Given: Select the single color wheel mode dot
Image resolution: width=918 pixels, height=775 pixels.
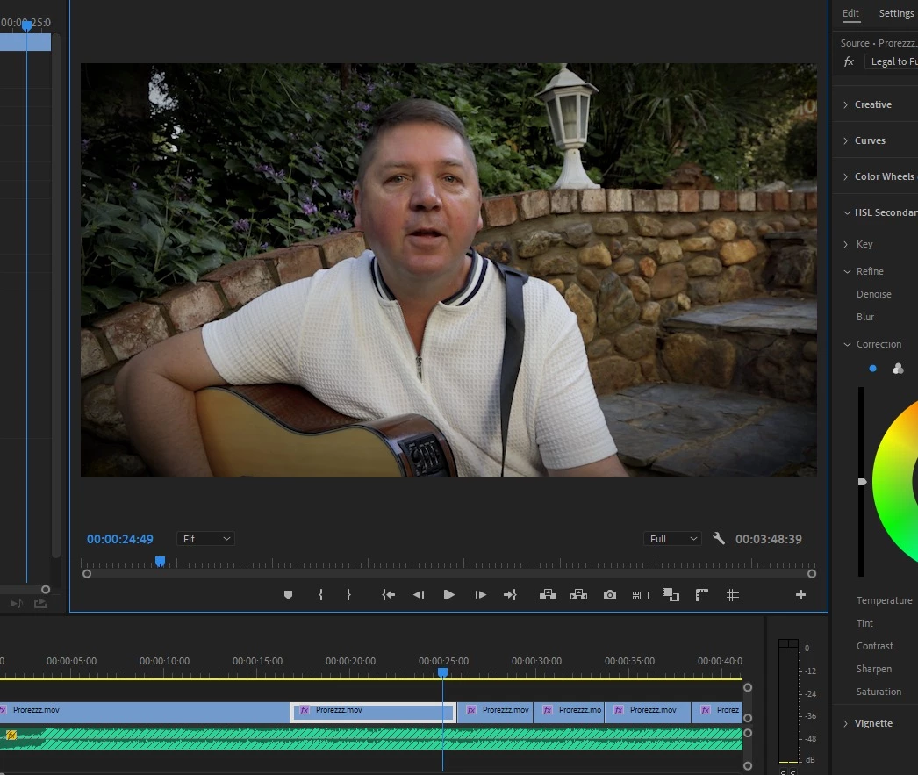Looking at the screenshot, I should (x=873, y=369).
